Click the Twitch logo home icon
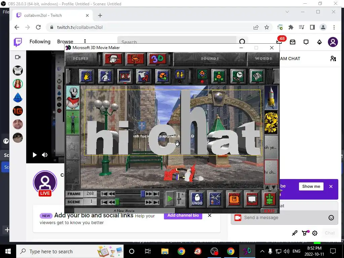This screenshot has height=258, width=344. tap(18, 42)
